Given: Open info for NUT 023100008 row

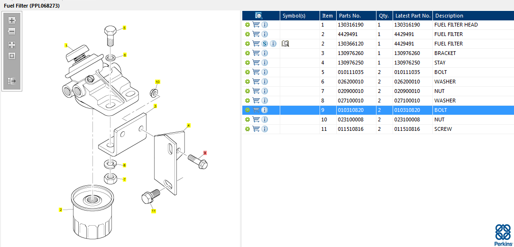Looking at the screenshot, I should tap(265, 119).
